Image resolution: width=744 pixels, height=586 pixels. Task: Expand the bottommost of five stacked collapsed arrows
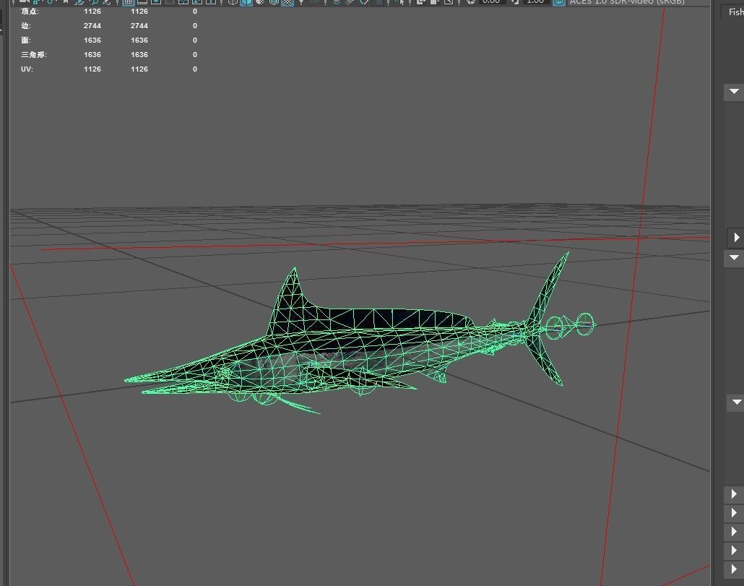click(734, 569)
